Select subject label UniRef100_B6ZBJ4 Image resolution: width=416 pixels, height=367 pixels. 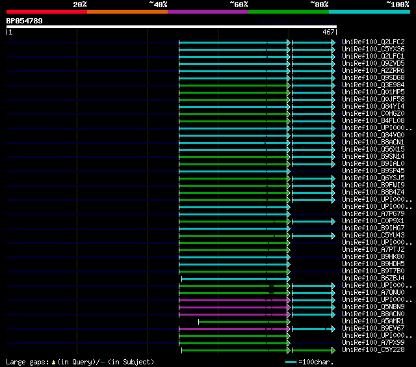coord(373,279)
